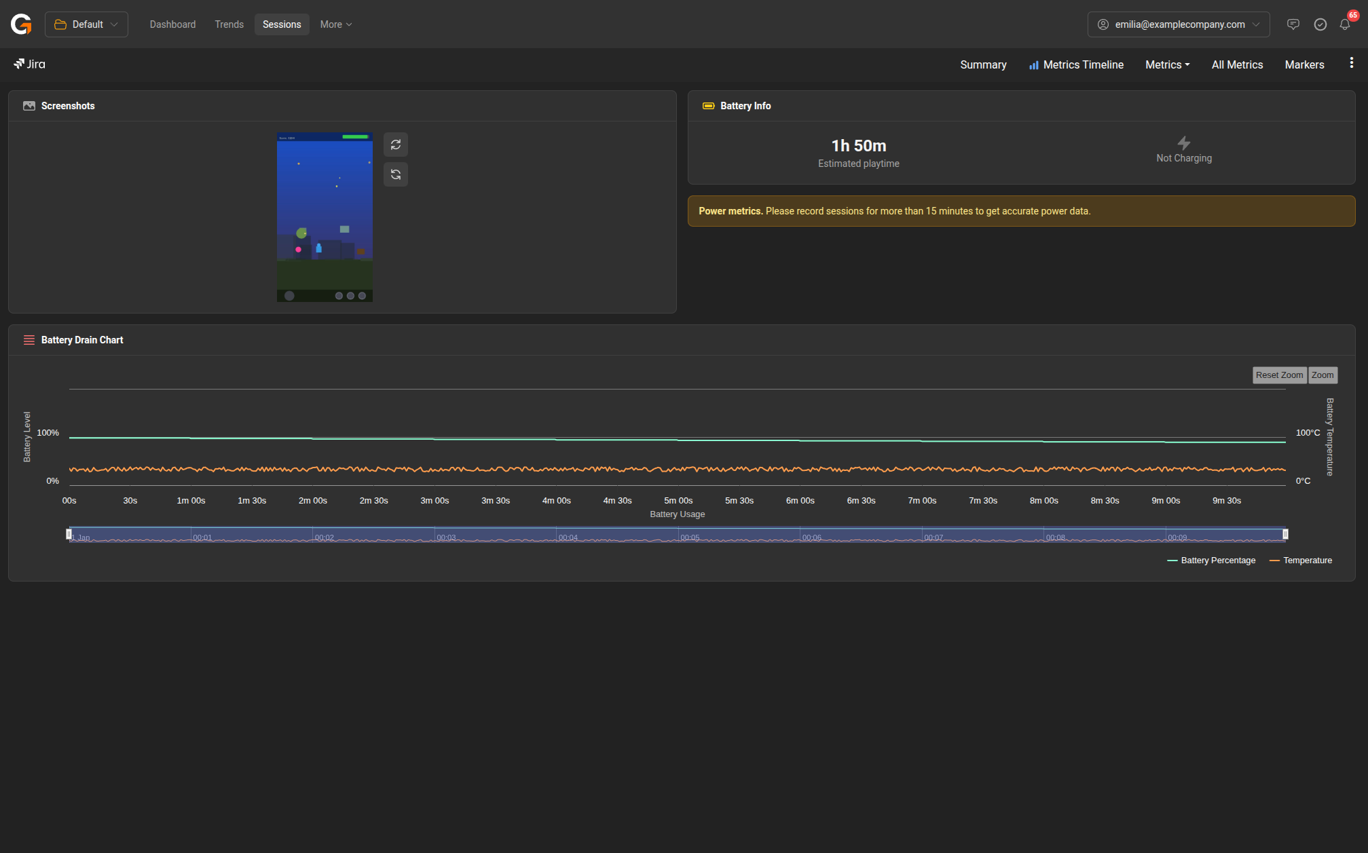Image resolution: width=1368 pixels, height=853 pixels.
Task: Expand the Default project dropdown
Action: 86,24
